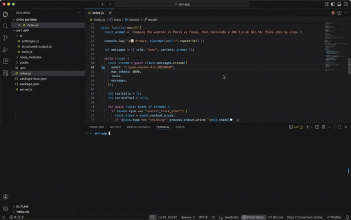The width and height of the screenshot is (351, 220).
Task: Open server.js in the file explorer
Action: (26, 89)
